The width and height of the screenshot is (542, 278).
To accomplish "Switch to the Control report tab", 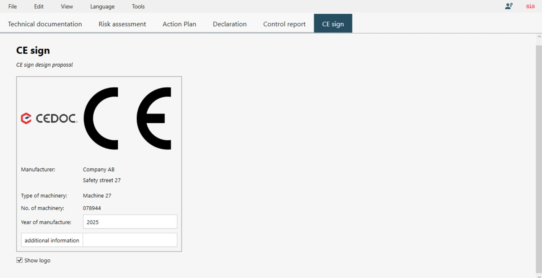I will (284, 24).
